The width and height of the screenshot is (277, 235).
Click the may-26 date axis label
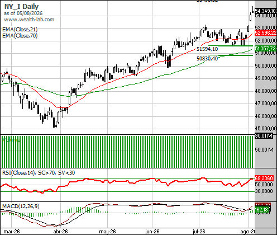[x=107, y=232]
